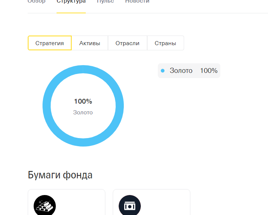Switch to the Обзор tab
Screen dimensions: 268x215
(37, 1)
